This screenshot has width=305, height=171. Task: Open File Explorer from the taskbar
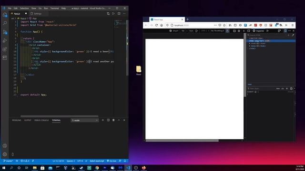click(35, 168)
